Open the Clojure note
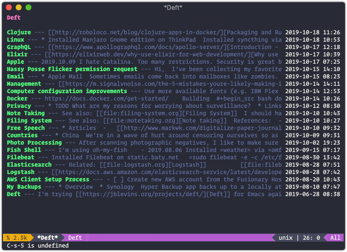Screen dimensions: 347x252 point(19,32)
